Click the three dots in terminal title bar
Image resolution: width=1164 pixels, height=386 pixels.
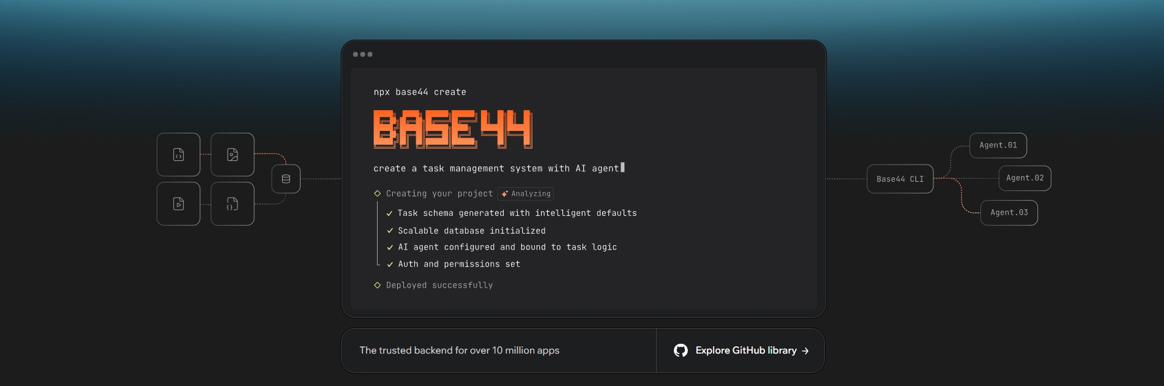click(363, 54)
